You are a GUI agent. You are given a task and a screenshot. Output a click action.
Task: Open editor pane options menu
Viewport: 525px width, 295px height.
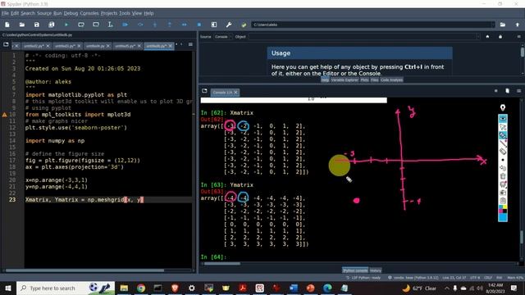190,44
